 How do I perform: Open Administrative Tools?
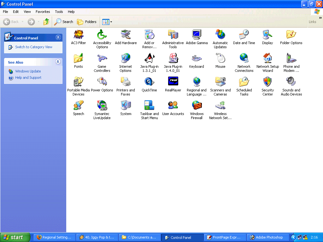173,39
